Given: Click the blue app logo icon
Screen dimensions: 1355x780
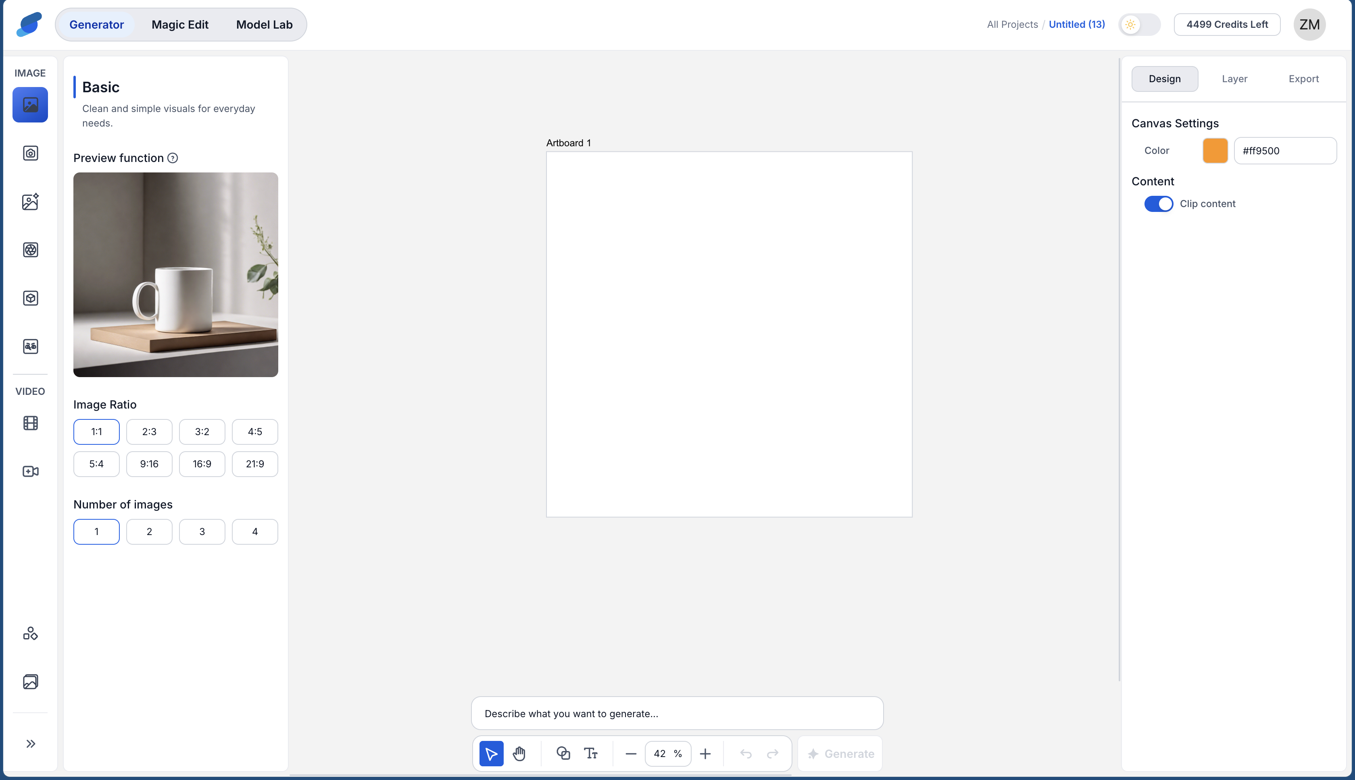Looking at the screenshot, I should (x=29, y=24).
